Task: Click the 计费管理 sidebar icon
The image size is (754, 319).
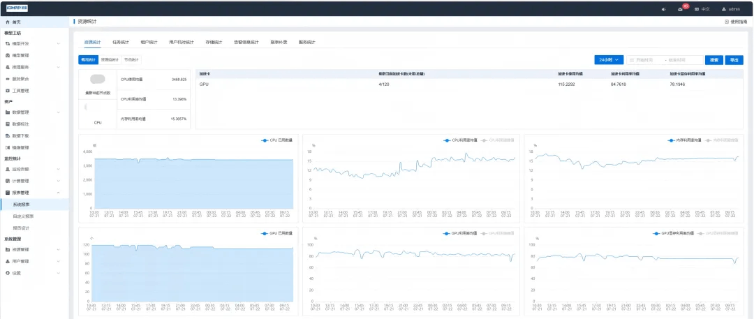Action: click(8, 181)
